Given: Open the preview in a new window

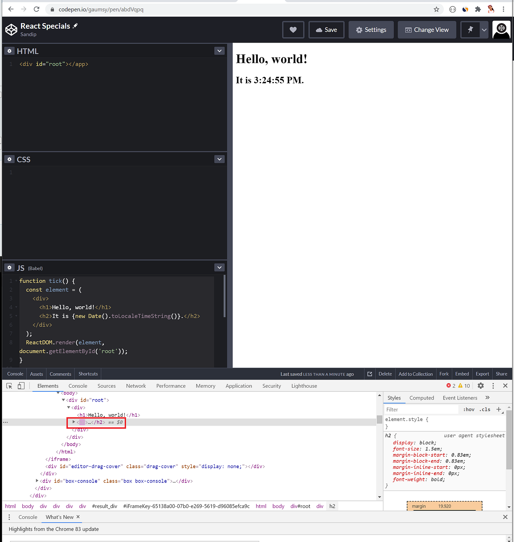Looking at the screenshot, I should pyautogui.click(x=369, y=374).
